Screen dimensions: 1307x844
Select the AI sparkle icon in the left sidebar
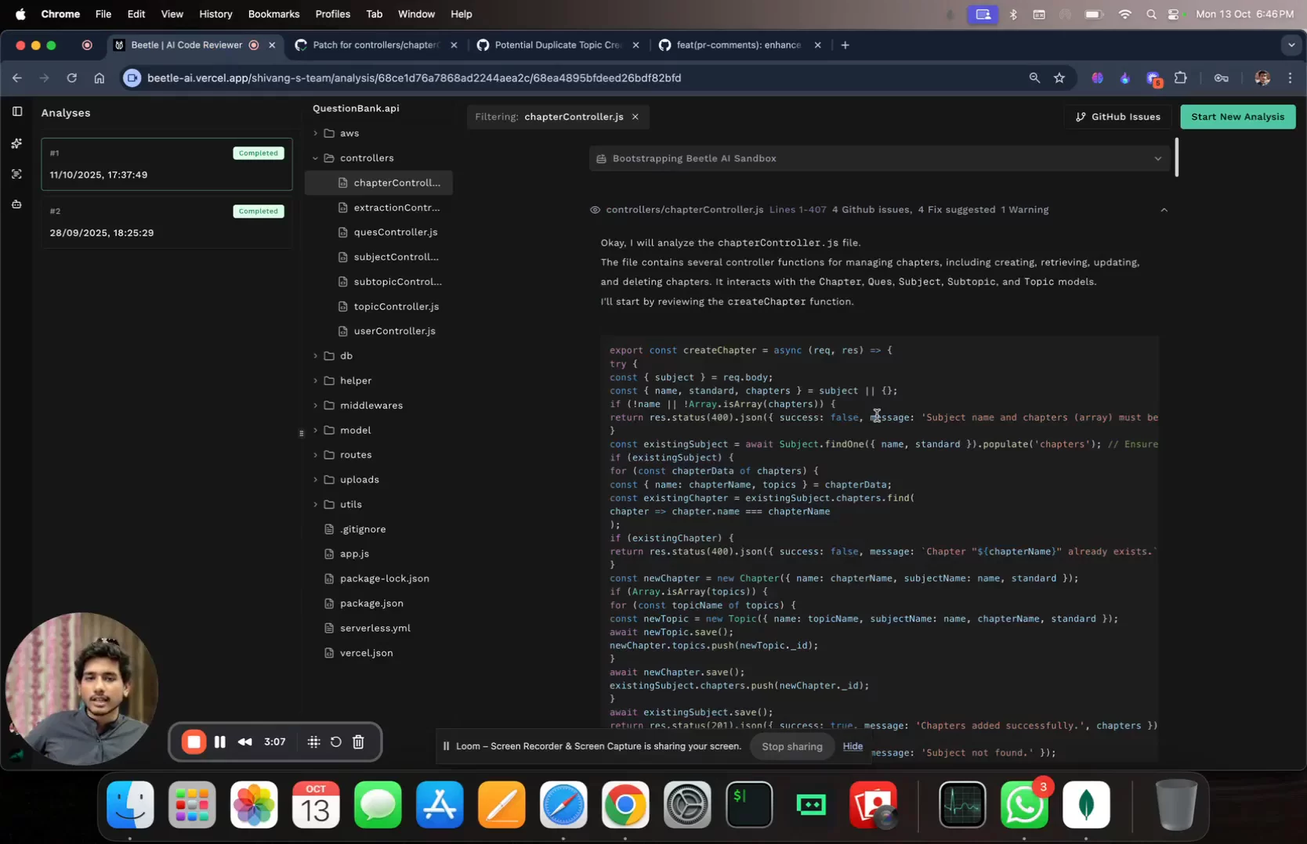[x=16, y=142]
